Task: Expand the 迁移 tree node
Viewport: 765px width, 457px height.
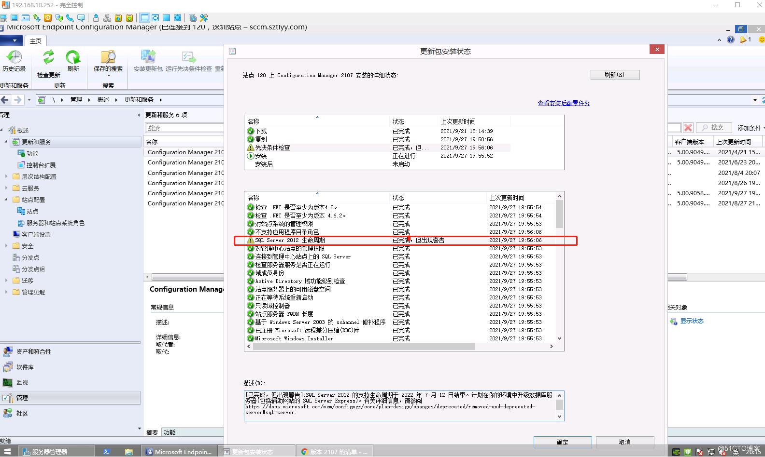Action: tap(6, 281)
